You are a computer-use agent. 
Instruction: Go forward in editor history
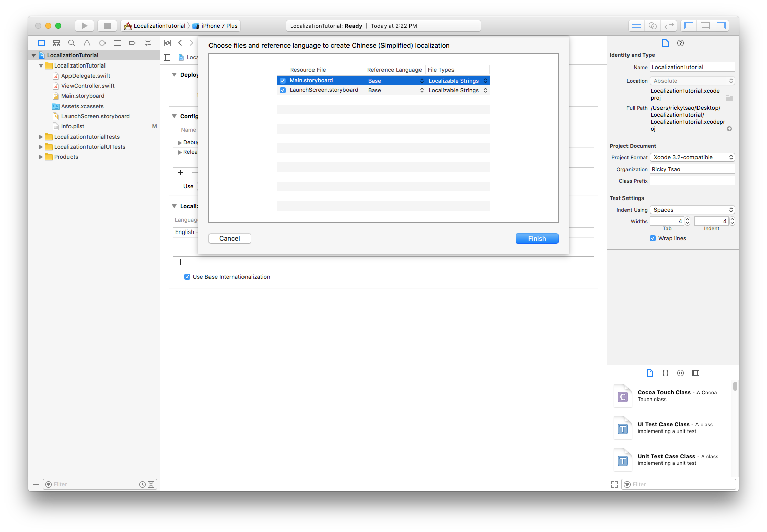(x=191, y=43)
